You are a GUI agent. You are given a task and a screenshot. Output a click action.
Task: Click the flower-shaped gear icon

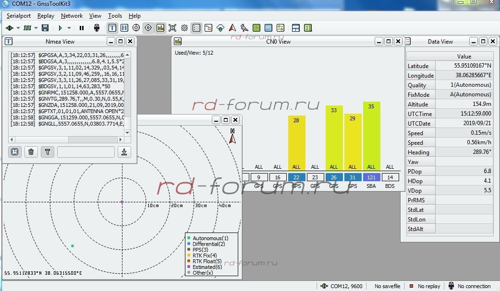pos(184,28)
